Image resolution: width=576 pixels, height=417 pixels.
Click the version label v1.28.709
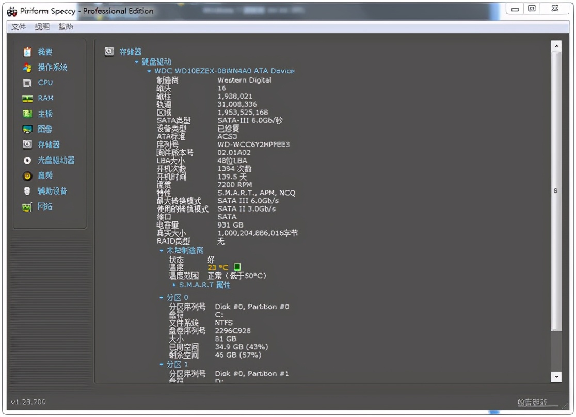point(28,403)
